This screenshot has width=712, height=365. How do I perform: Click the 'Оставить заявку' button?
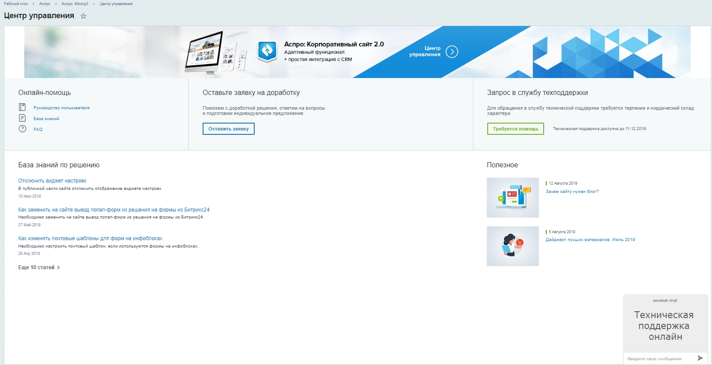click(229, 129)
